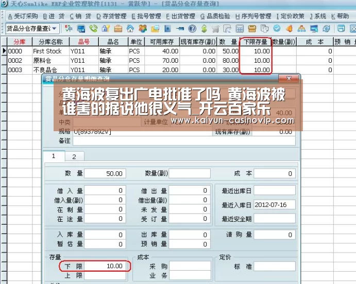This screenshot has height=284, width=356.
Task: Open the J 系统 menu
Action: pos(318,16)
